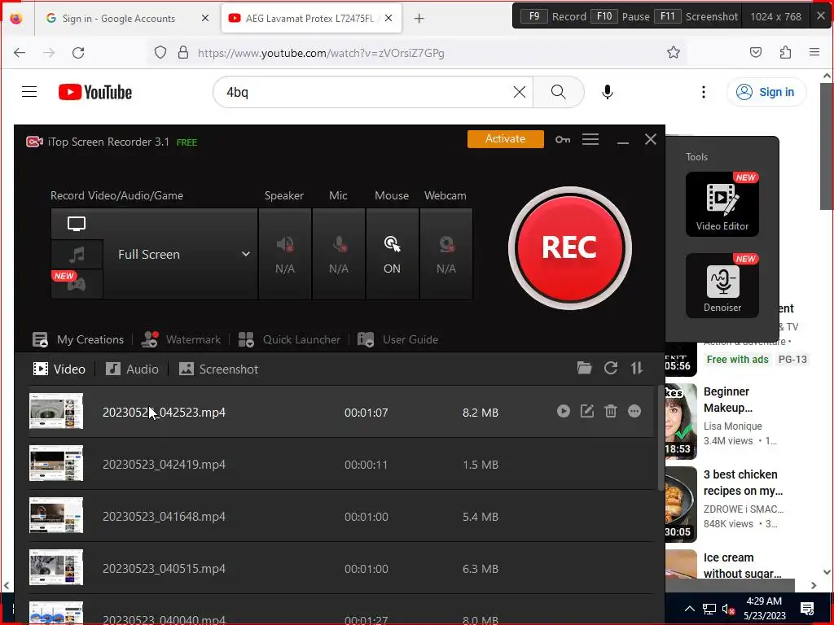
Task: Start voice search with microphone
Action: click(608, 92)
